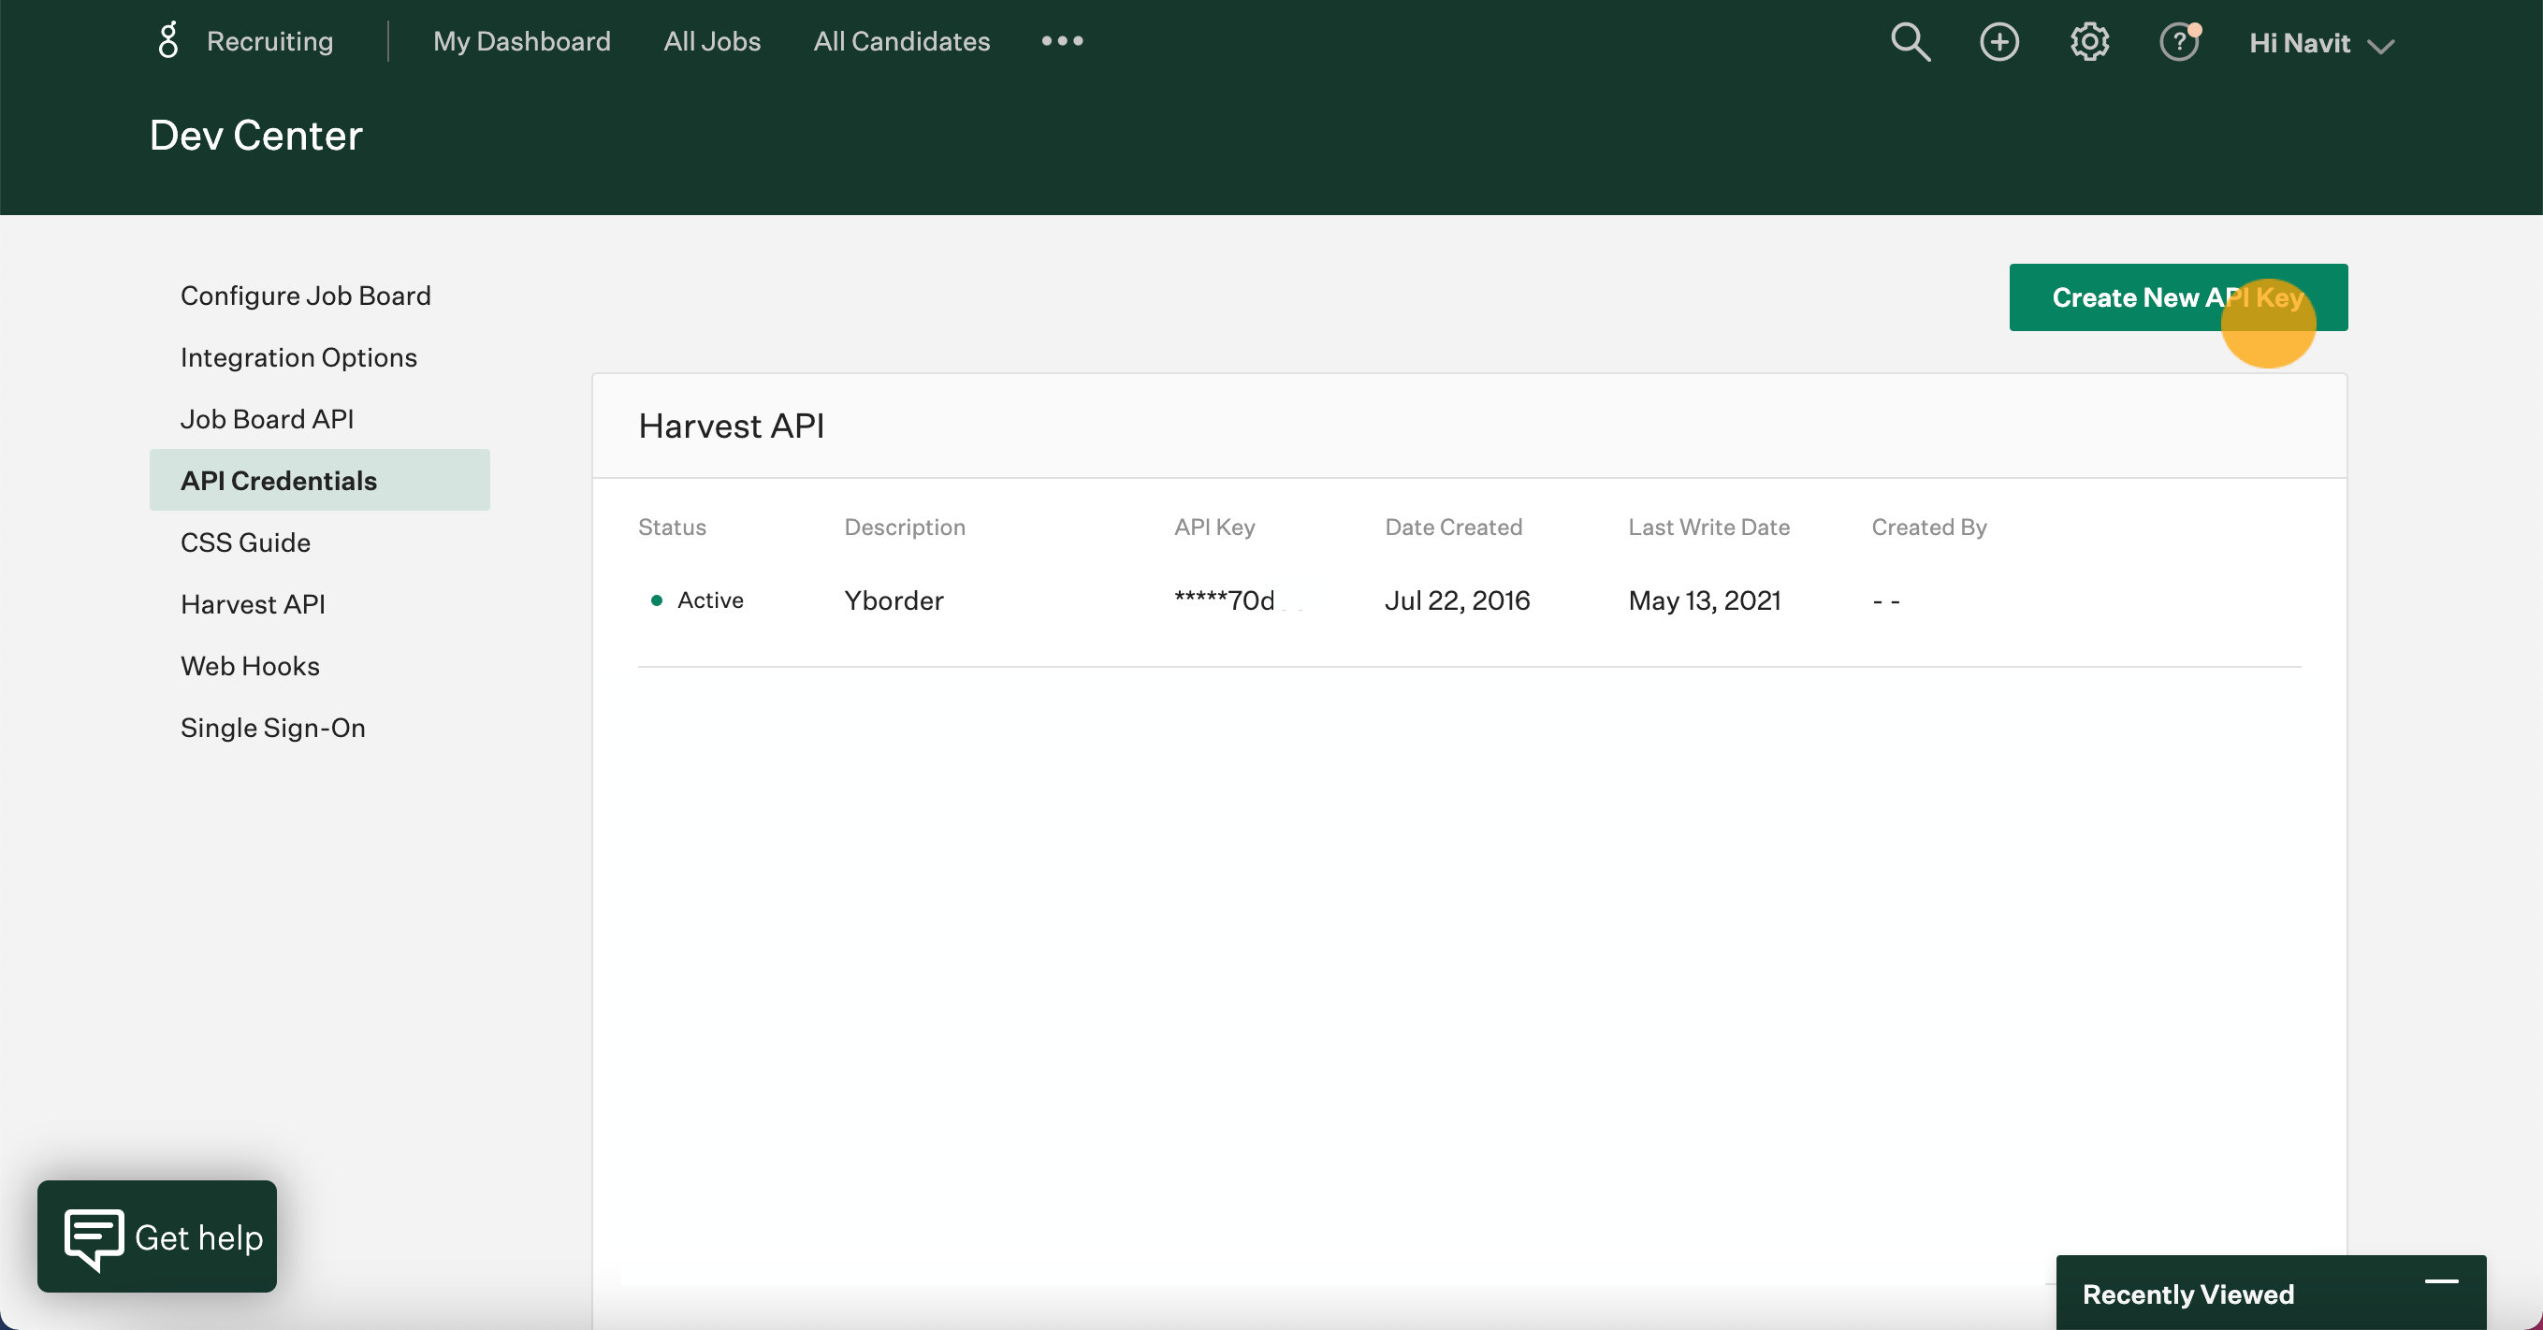Click the Dev Center page title
This screenshot has width=2543, height=1330.
pyautogui.click(x=255, y=134)
